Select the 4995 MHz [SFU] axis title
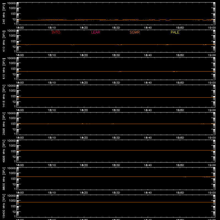Viewport: 220px width, 220px height. (4, 151)
